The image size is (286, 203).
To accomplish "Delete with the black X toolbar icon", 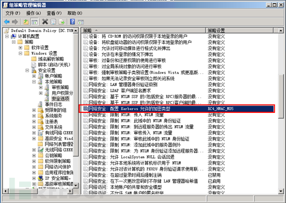I will point(45,22).
